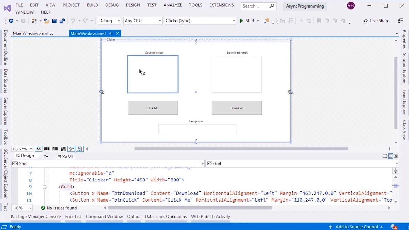The height and width of the screenshot is (230, 409).
Task: Save the current file with Save icon
Action: [x=54, y=21]
